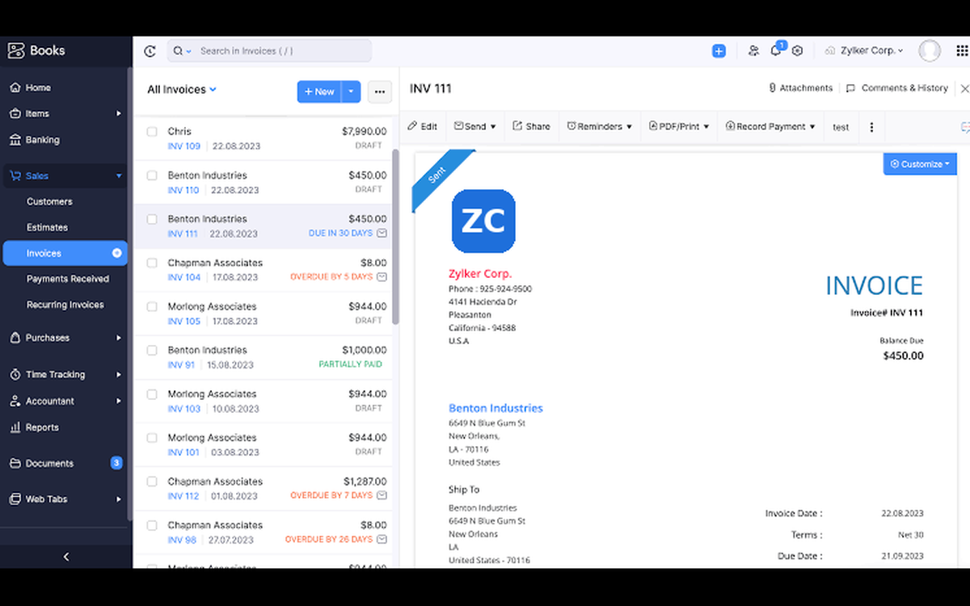Viewport: 970px width, 606px height.
Task: Open the Send dropdown
Action: [x=474, y=127]
